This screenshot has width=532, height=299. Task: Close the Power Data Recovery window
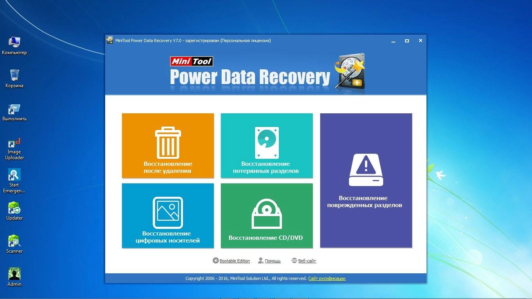point(421,40)
